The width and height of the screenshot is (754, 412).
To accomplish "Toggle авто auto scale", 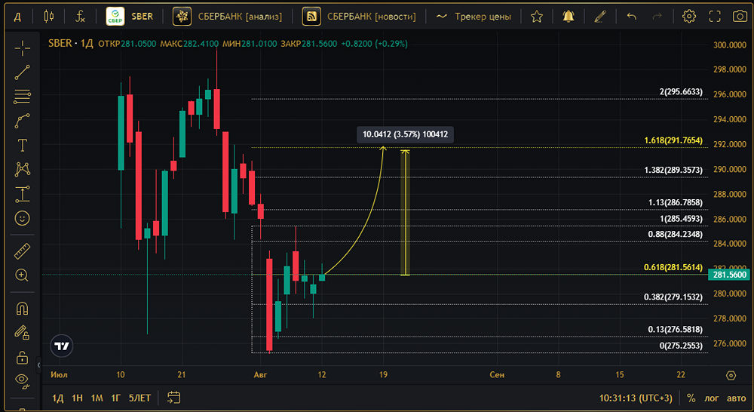I will tap(736, 398).
